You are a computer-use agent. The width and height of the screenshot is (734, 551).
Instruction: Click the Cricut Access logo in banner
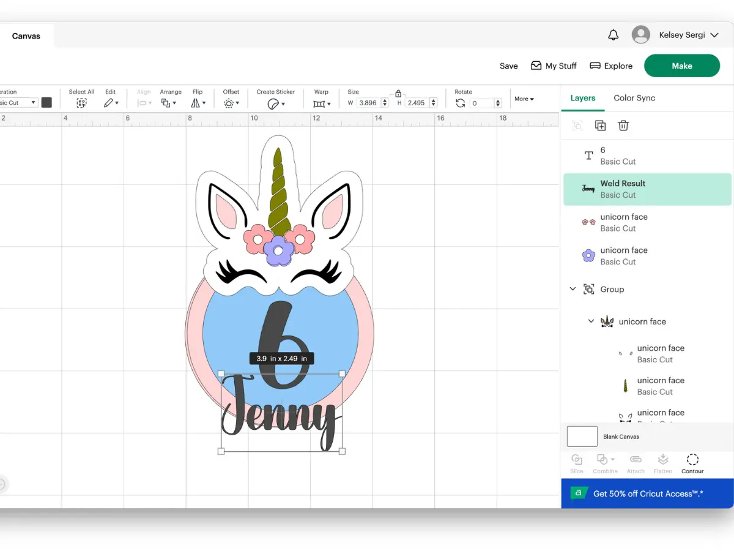coord(579,493)
